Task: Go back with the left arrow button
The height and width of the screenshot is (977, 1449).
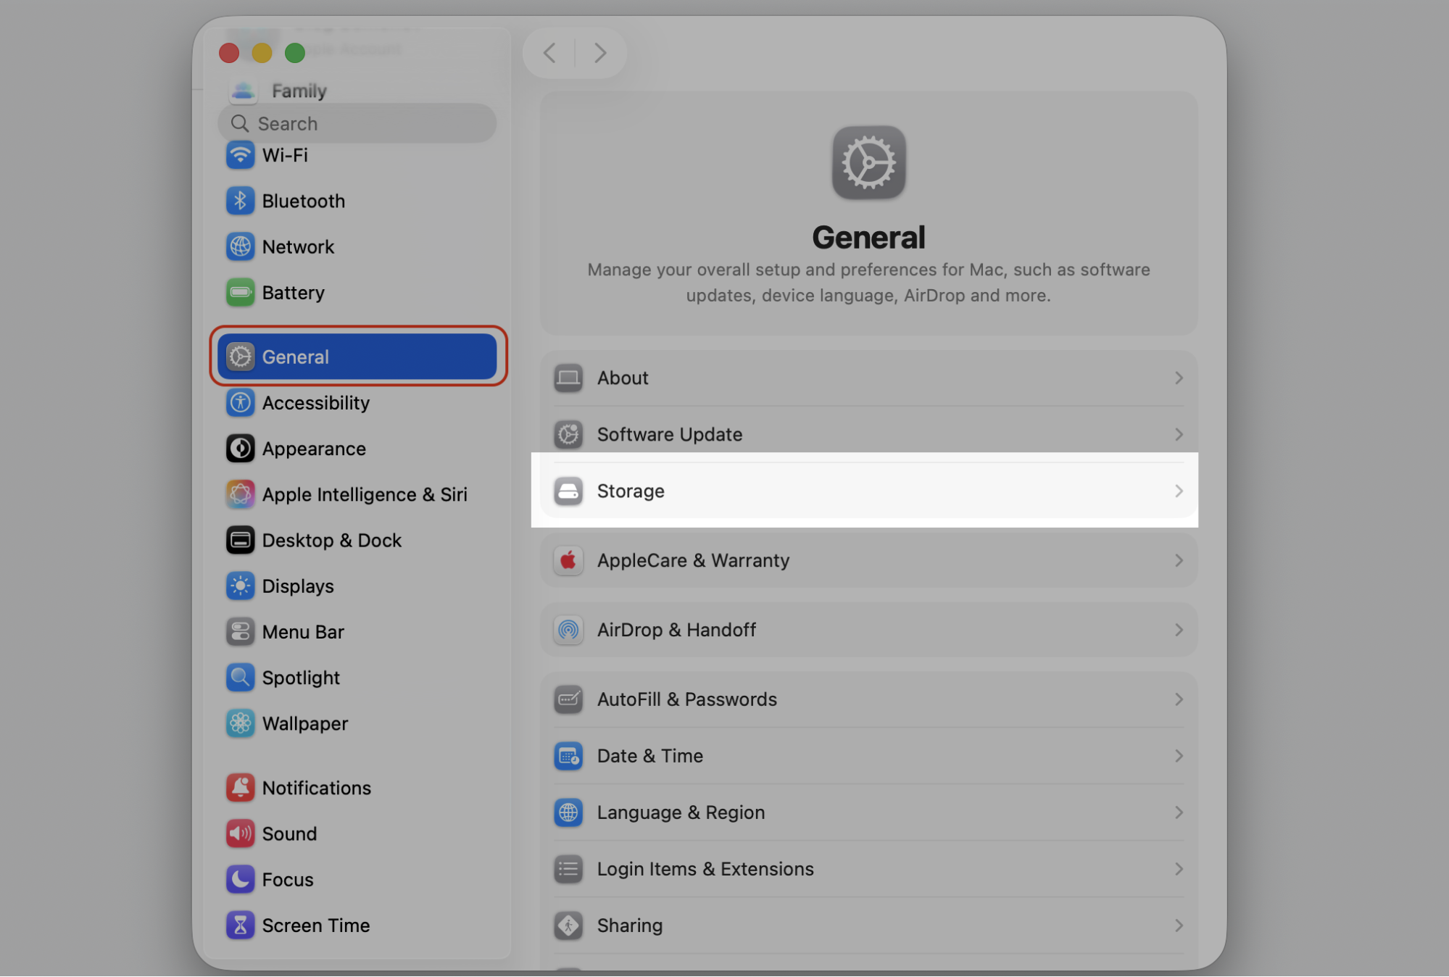Action: pos(549,53)
